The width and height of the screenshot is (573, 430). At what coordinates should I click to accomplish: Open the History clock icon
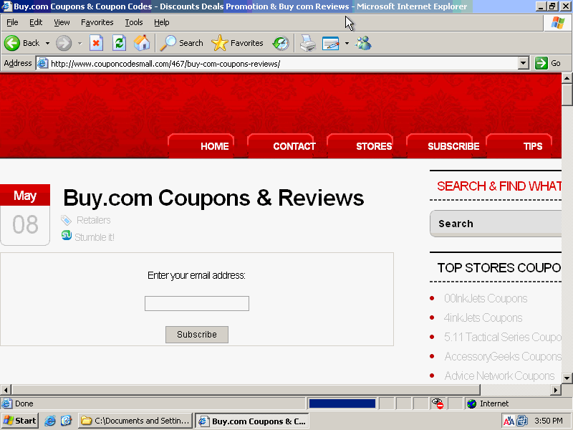pos(281,43)
